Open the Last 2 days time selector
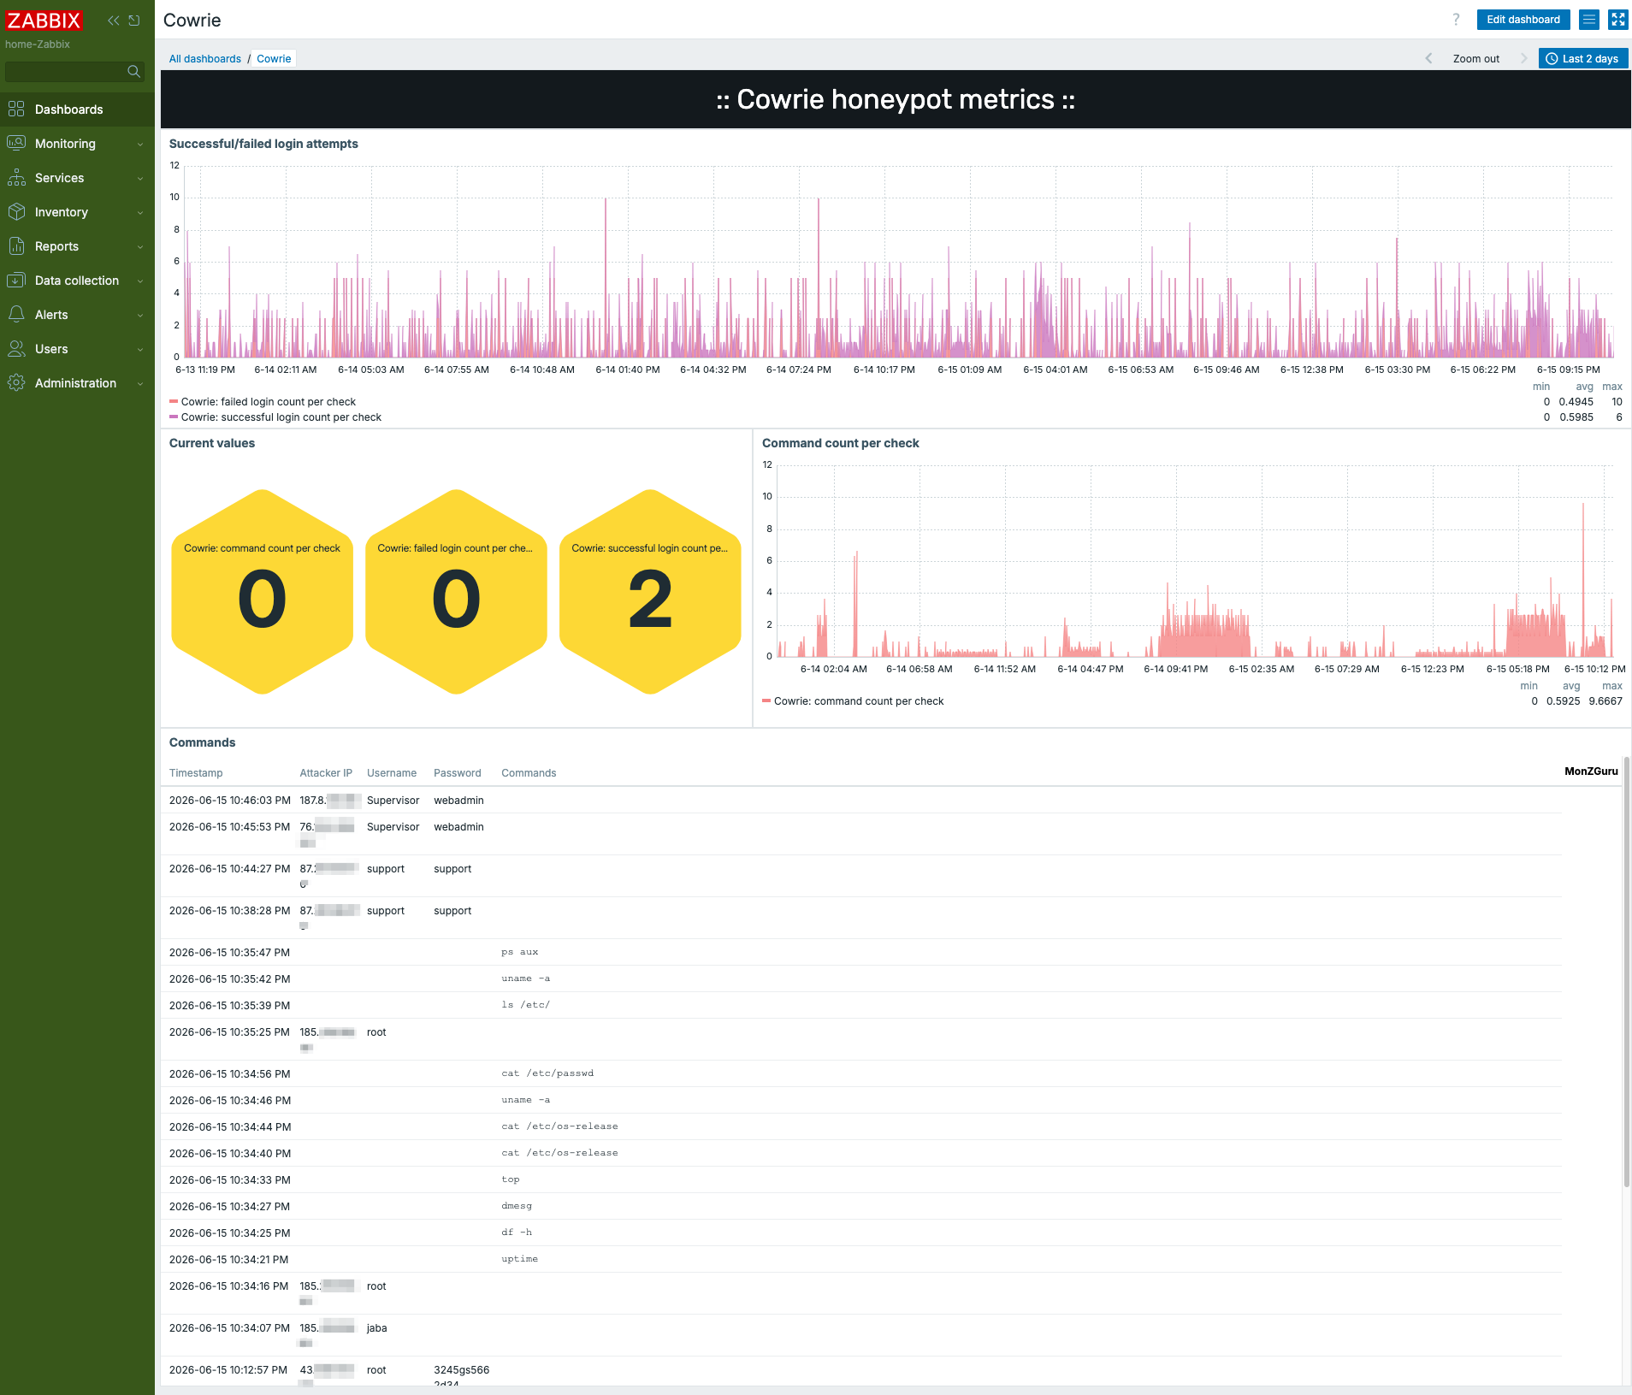Viewport: 1632px width, 1395px height. [1583, 59]
